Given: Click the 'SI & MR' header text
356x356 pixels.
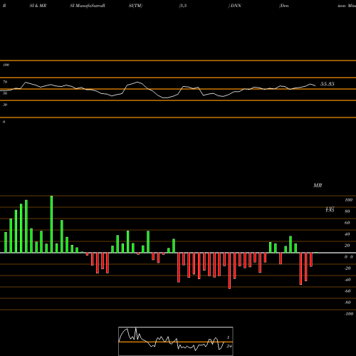Looking at the screenshot, I should (x=38, y=6).
